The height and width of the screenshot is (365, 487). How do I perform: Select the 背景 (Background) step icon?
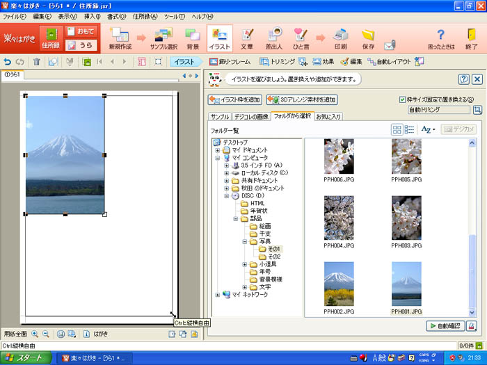(193, 38)
